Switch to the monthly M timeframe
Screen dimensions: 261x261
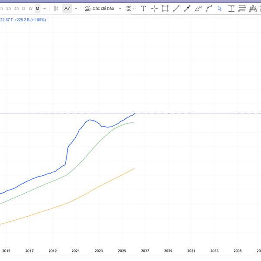37,8
